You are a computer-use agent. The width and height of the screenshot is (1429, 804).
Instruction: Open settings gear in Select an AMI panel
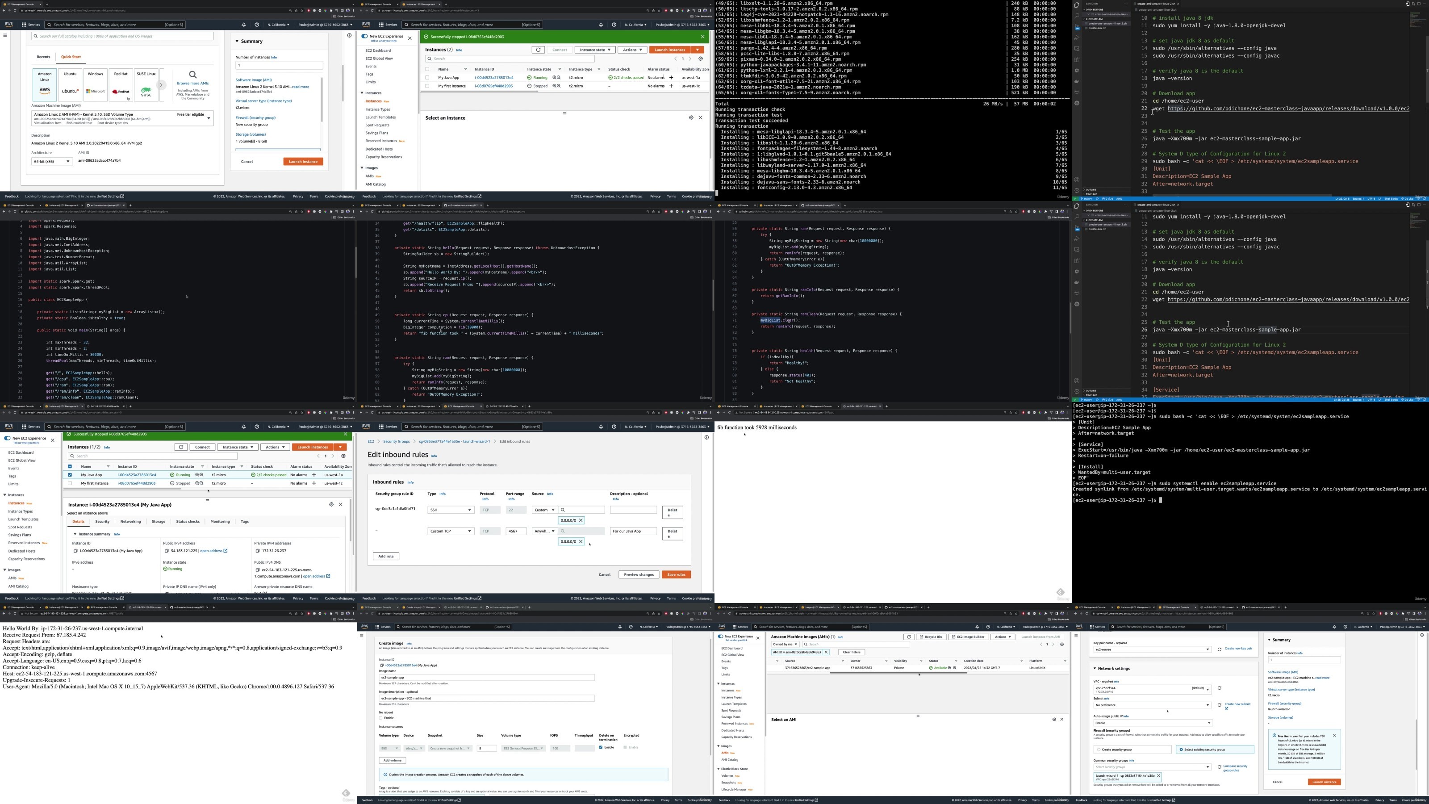1054,719
